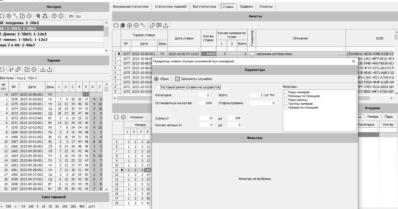Delete draw with minus icon in Тиражи toolbar
Image resolution: width=398 pixels, height=209 pixels.
click(x=34, y=70)
